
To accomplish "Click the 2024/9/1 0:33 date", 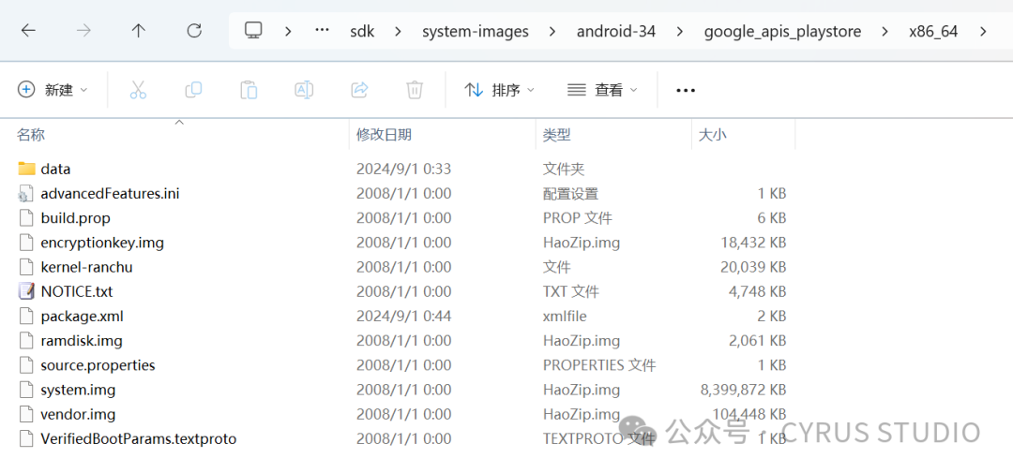I will pyautogui.click(x=403, y=170).
